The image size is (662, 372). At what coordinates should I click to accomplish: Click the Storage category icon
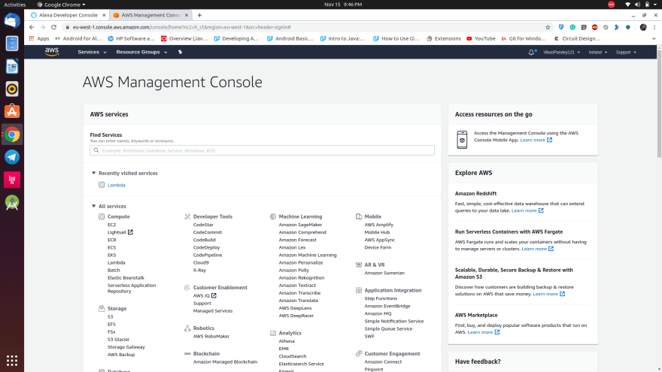(102, 308)
